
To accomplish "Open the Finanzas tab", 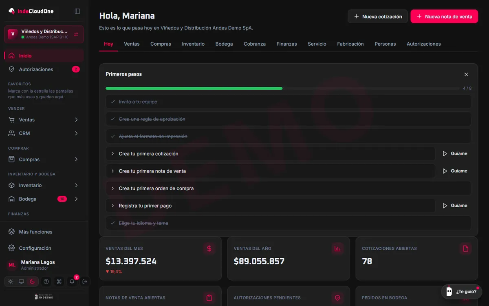I will click(x=287, y=44).
